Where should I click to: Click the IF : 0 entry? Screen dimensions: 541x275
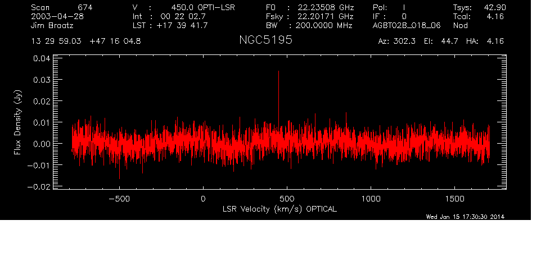point(390,16)
